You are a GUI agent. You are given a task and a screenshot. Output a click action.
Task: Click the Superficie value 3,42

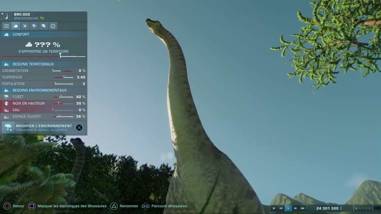point(81,77)
